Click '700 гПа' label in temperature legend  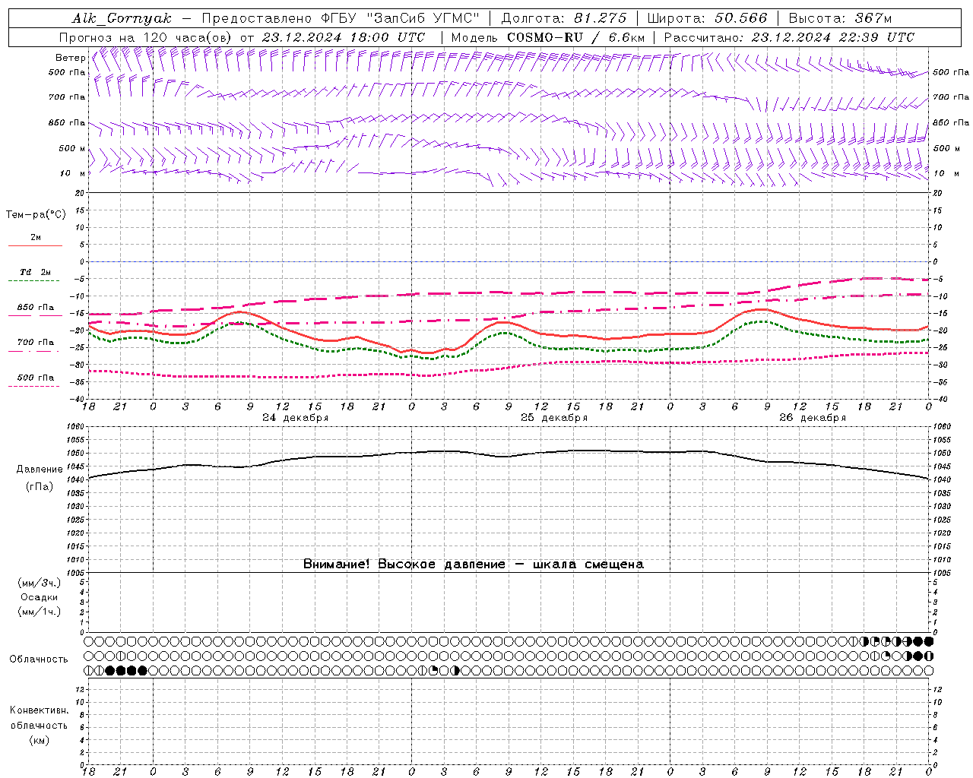36,343
